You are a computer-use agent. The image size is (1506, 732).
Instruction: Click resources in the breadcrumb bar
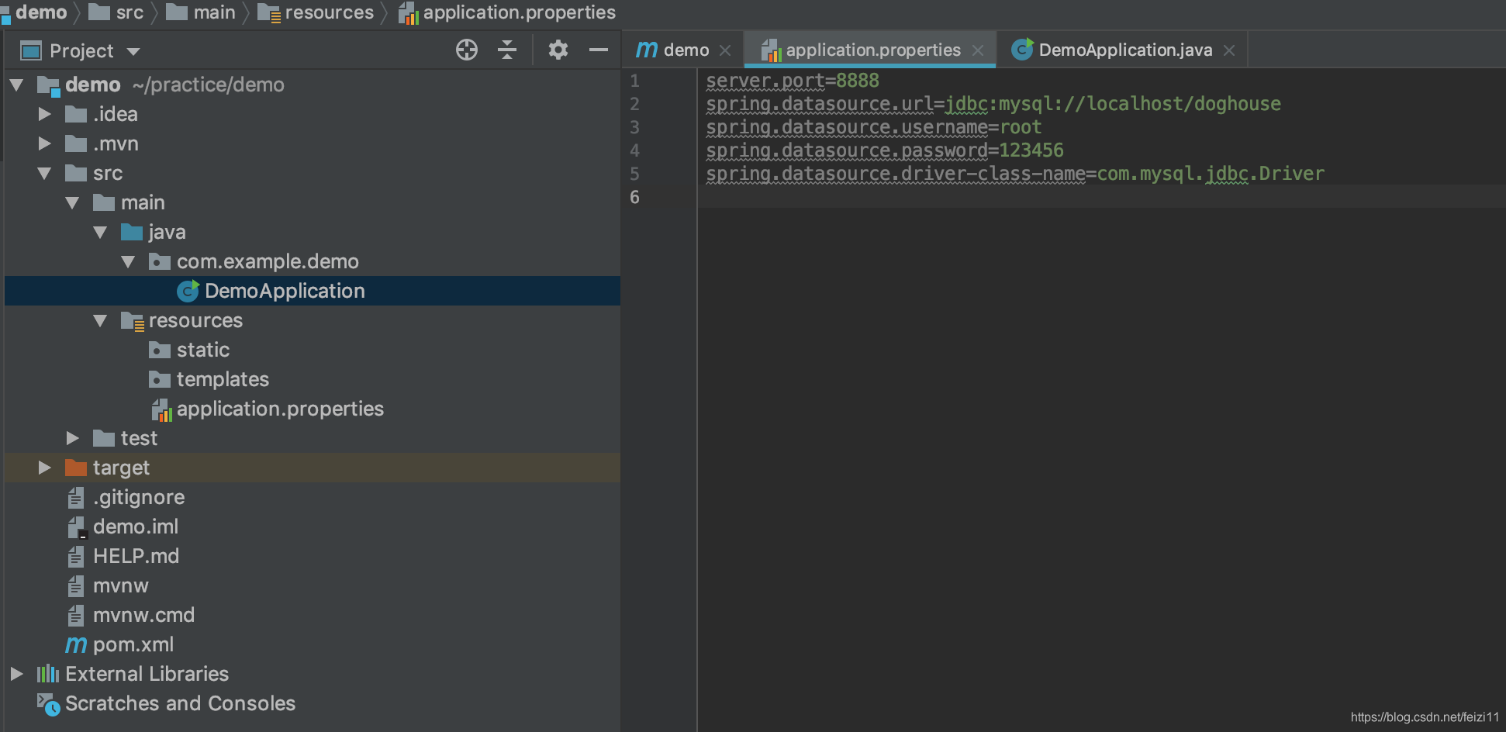329,12
